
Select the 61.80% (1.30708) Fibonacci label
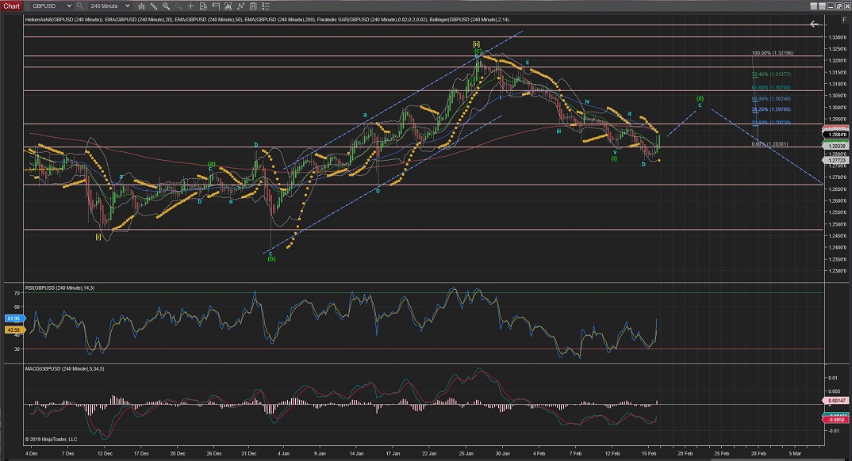pyautogui.click(x=772, y=87)
